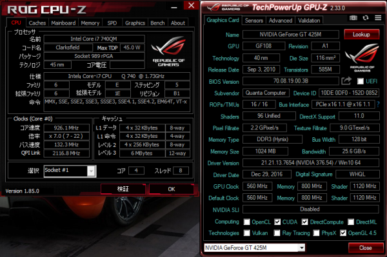The height and width of the screenshot is (257, 387).
Task: Open the NVIDIA GeForce GT 425M GPU dropdown
Action: click(x=301, y=247)
